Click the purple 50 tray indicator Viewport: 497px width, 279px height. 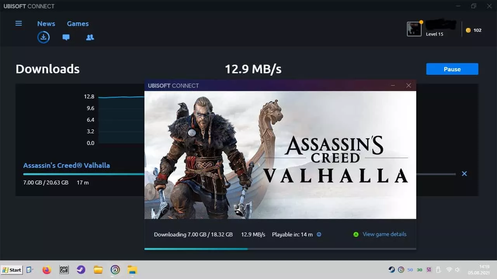429,270
